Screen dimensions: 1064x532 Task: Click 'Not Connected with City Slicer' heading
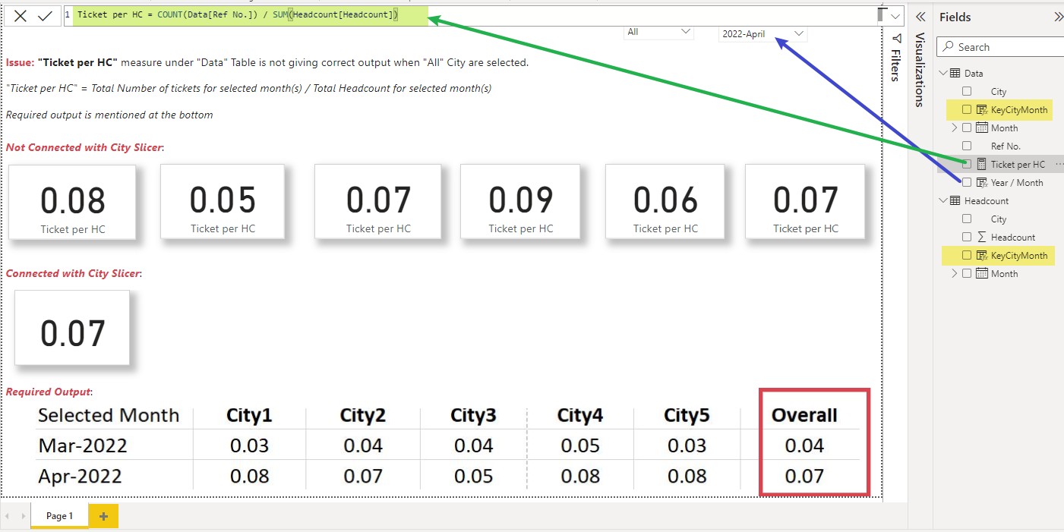pyautogui.click(x=84, y=147)
